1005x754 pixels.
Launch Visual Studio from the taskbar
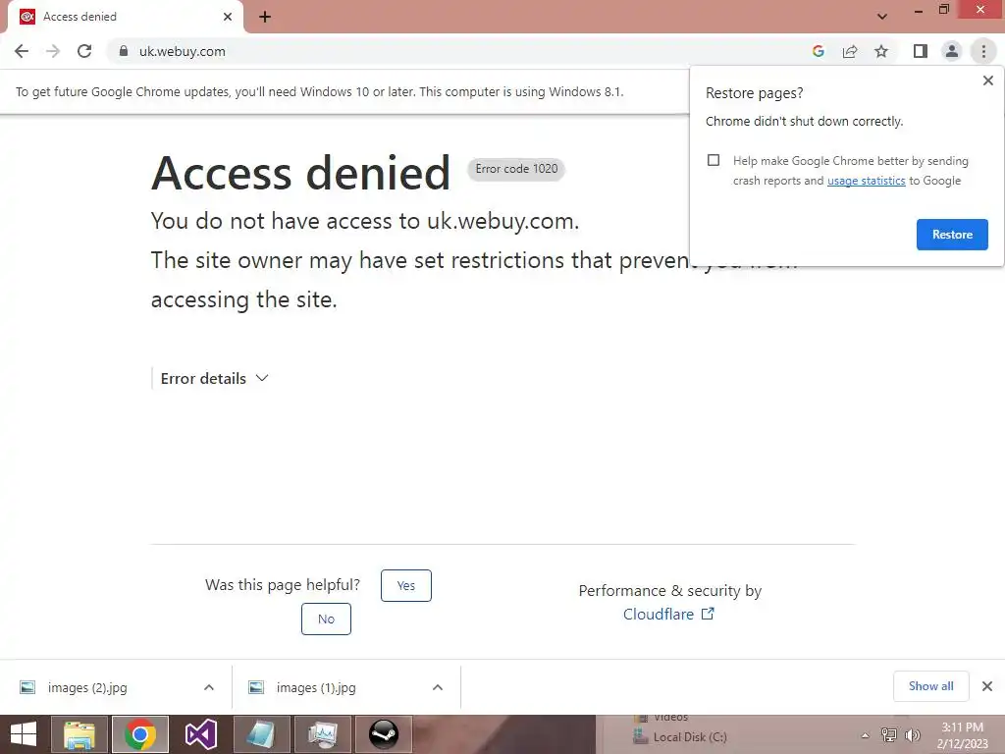[x=200, y=734]
